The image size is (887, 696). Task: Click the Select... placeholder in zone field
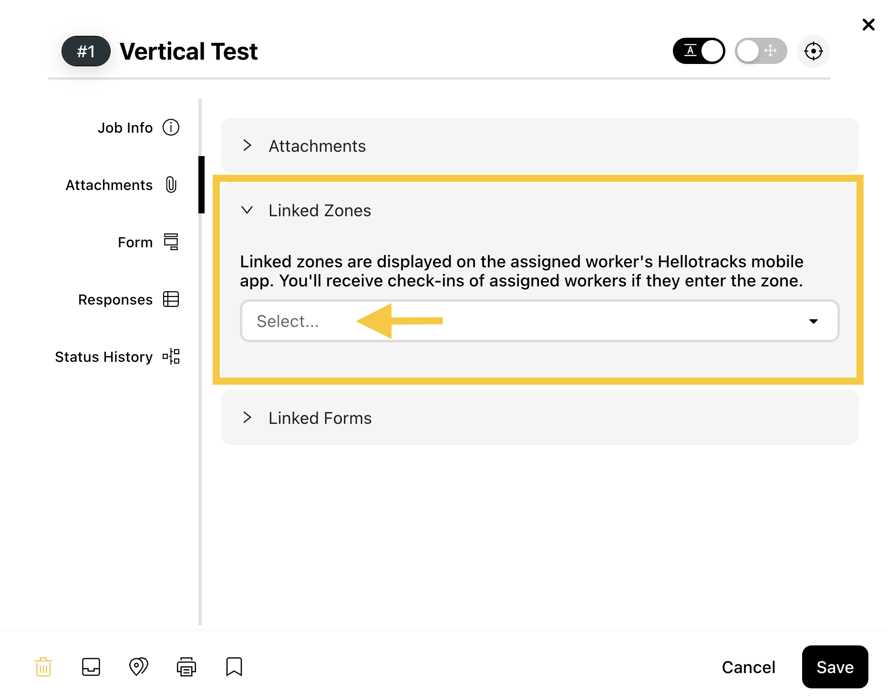pos(288,321)
